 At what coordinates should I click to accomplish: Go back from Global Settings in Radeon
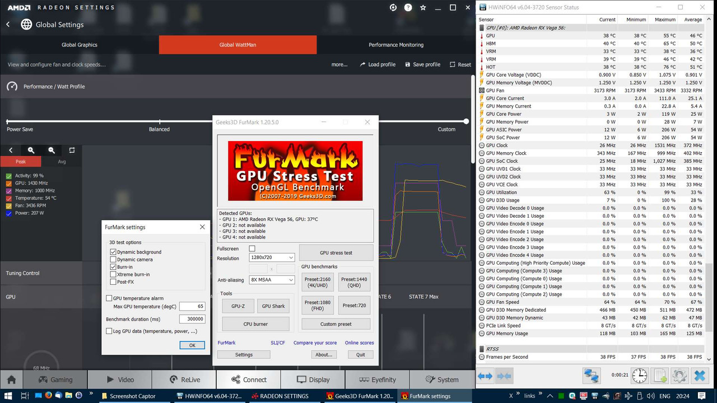(x=8, y=25)
